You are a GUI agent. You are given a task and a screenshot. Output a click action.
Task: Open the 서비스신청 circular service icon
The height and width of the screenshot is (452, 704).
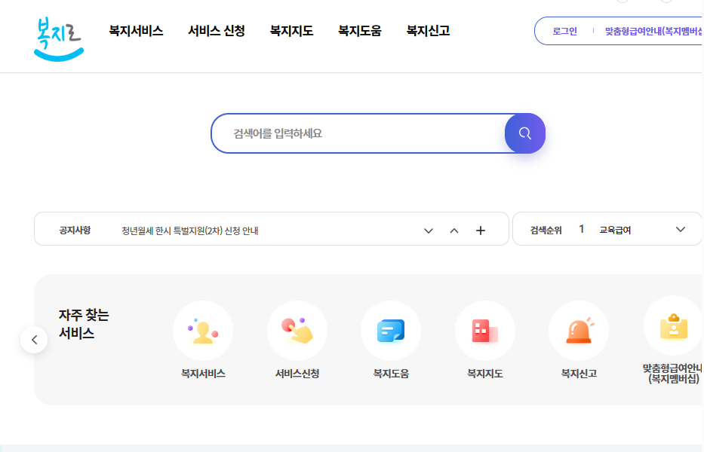point(297,330)
